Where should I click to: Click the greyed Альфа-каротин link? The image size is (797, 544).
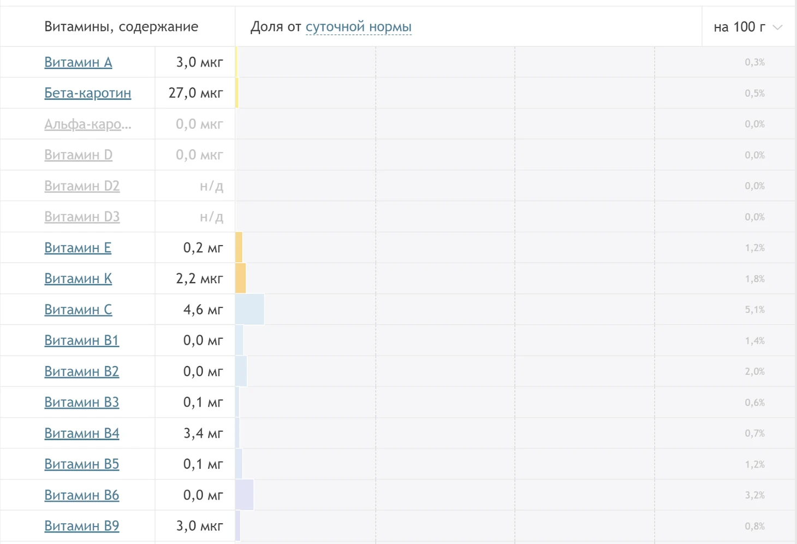pyautogui.click(x=87, y=124)
